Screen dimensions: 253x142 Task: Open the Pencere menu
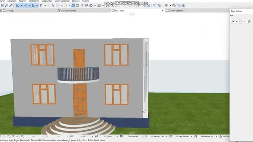pos(76,1)
